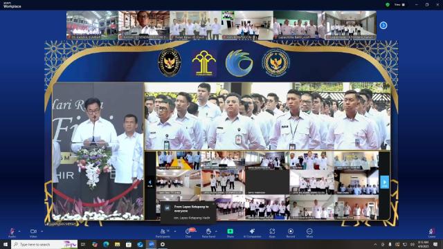Launch Microsoft Edge from the taskbar
The height and width of the screenshot is (249, 443).
coord(106,244)
